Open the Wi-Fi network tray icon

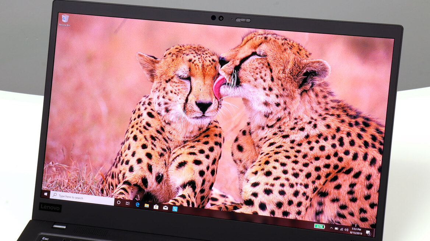coord(341,229)
